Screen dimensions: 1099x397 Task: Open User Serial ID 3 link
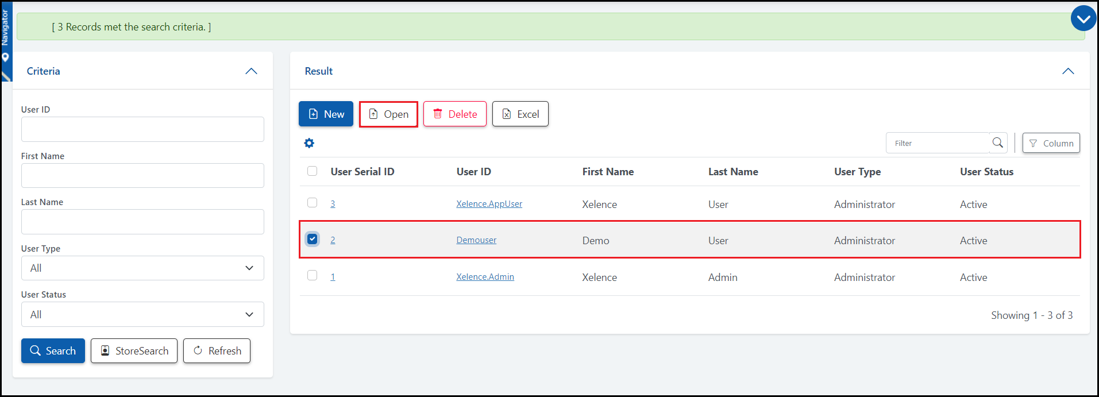(333, 204)
